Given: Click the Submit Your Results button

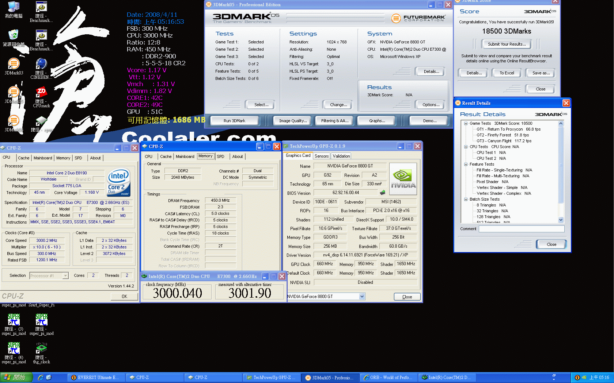Looking at the screenshot, I should pyautogui.click(x=507, y=44).
